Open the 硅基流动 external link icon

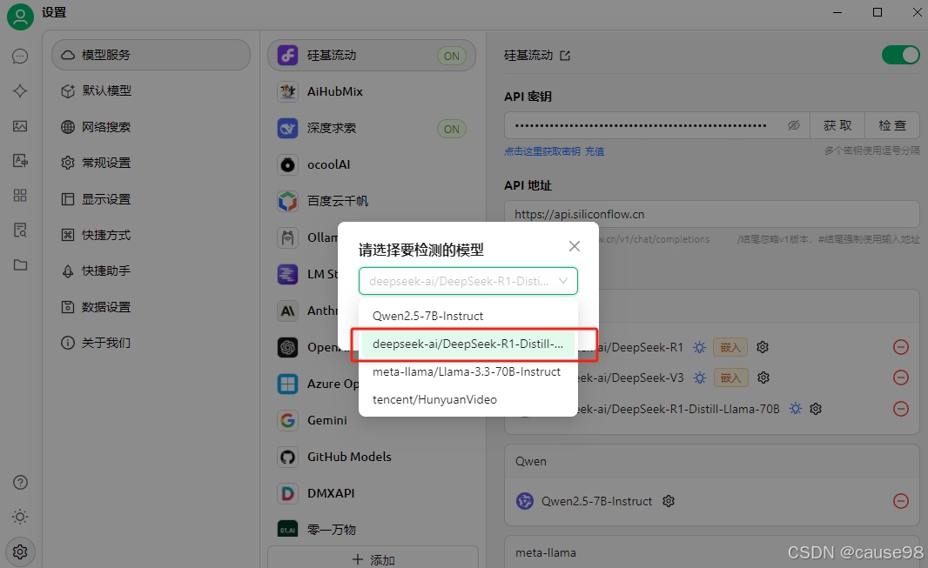coord(565,56)
